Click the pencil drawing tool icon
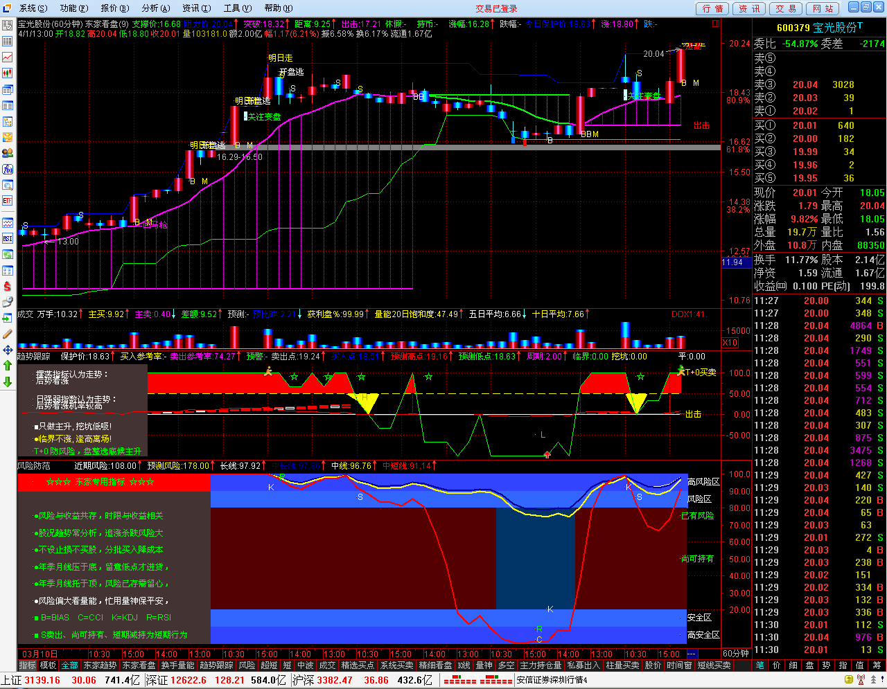The width and height of the screenshot is (887, 689). click(8, 333)
